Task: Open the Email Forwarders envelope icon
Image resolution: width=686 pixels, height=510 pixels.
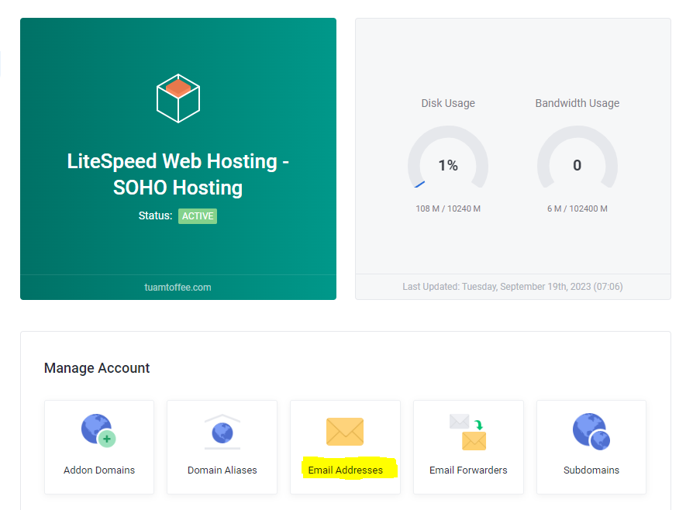Action: point(468,432)
